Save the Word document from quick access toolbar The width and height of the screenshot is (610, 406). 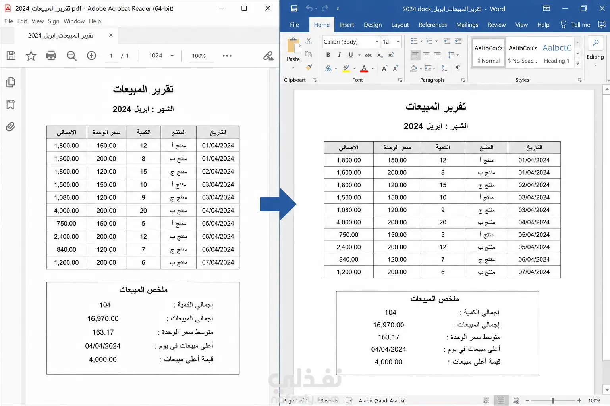[294, 9]
